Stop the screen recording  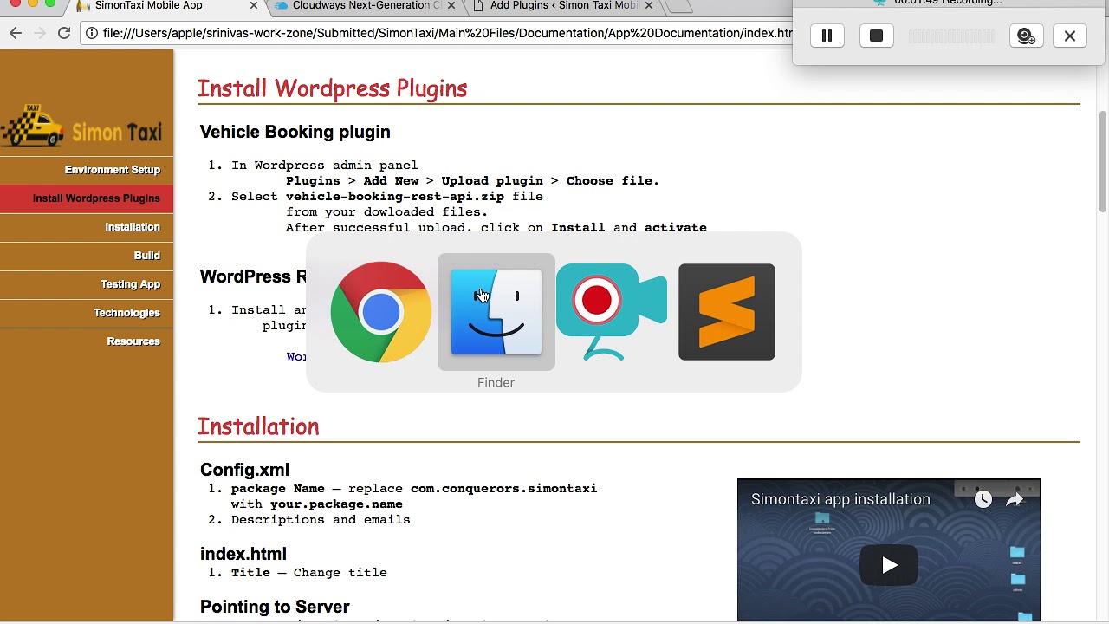pos(876,36)
